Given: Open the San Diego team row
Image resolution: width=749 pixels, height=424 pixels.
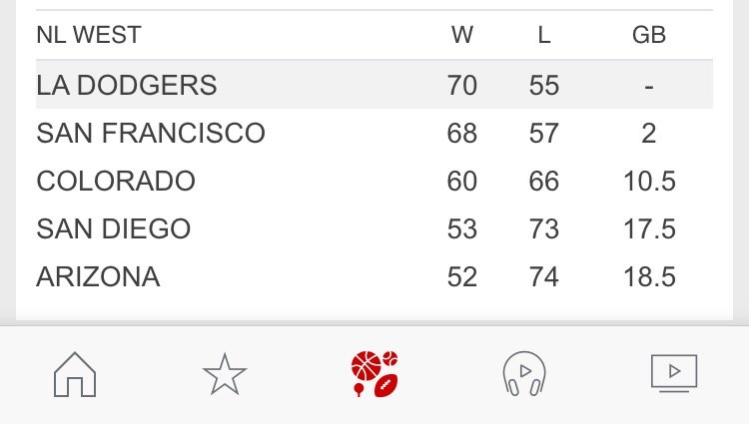Looking at the screenshot, I should (374, 228).
